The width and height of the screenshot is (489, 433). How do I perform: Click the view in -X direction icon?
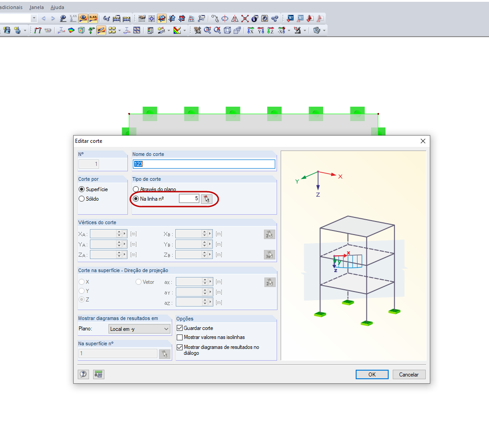pos(281,30)
